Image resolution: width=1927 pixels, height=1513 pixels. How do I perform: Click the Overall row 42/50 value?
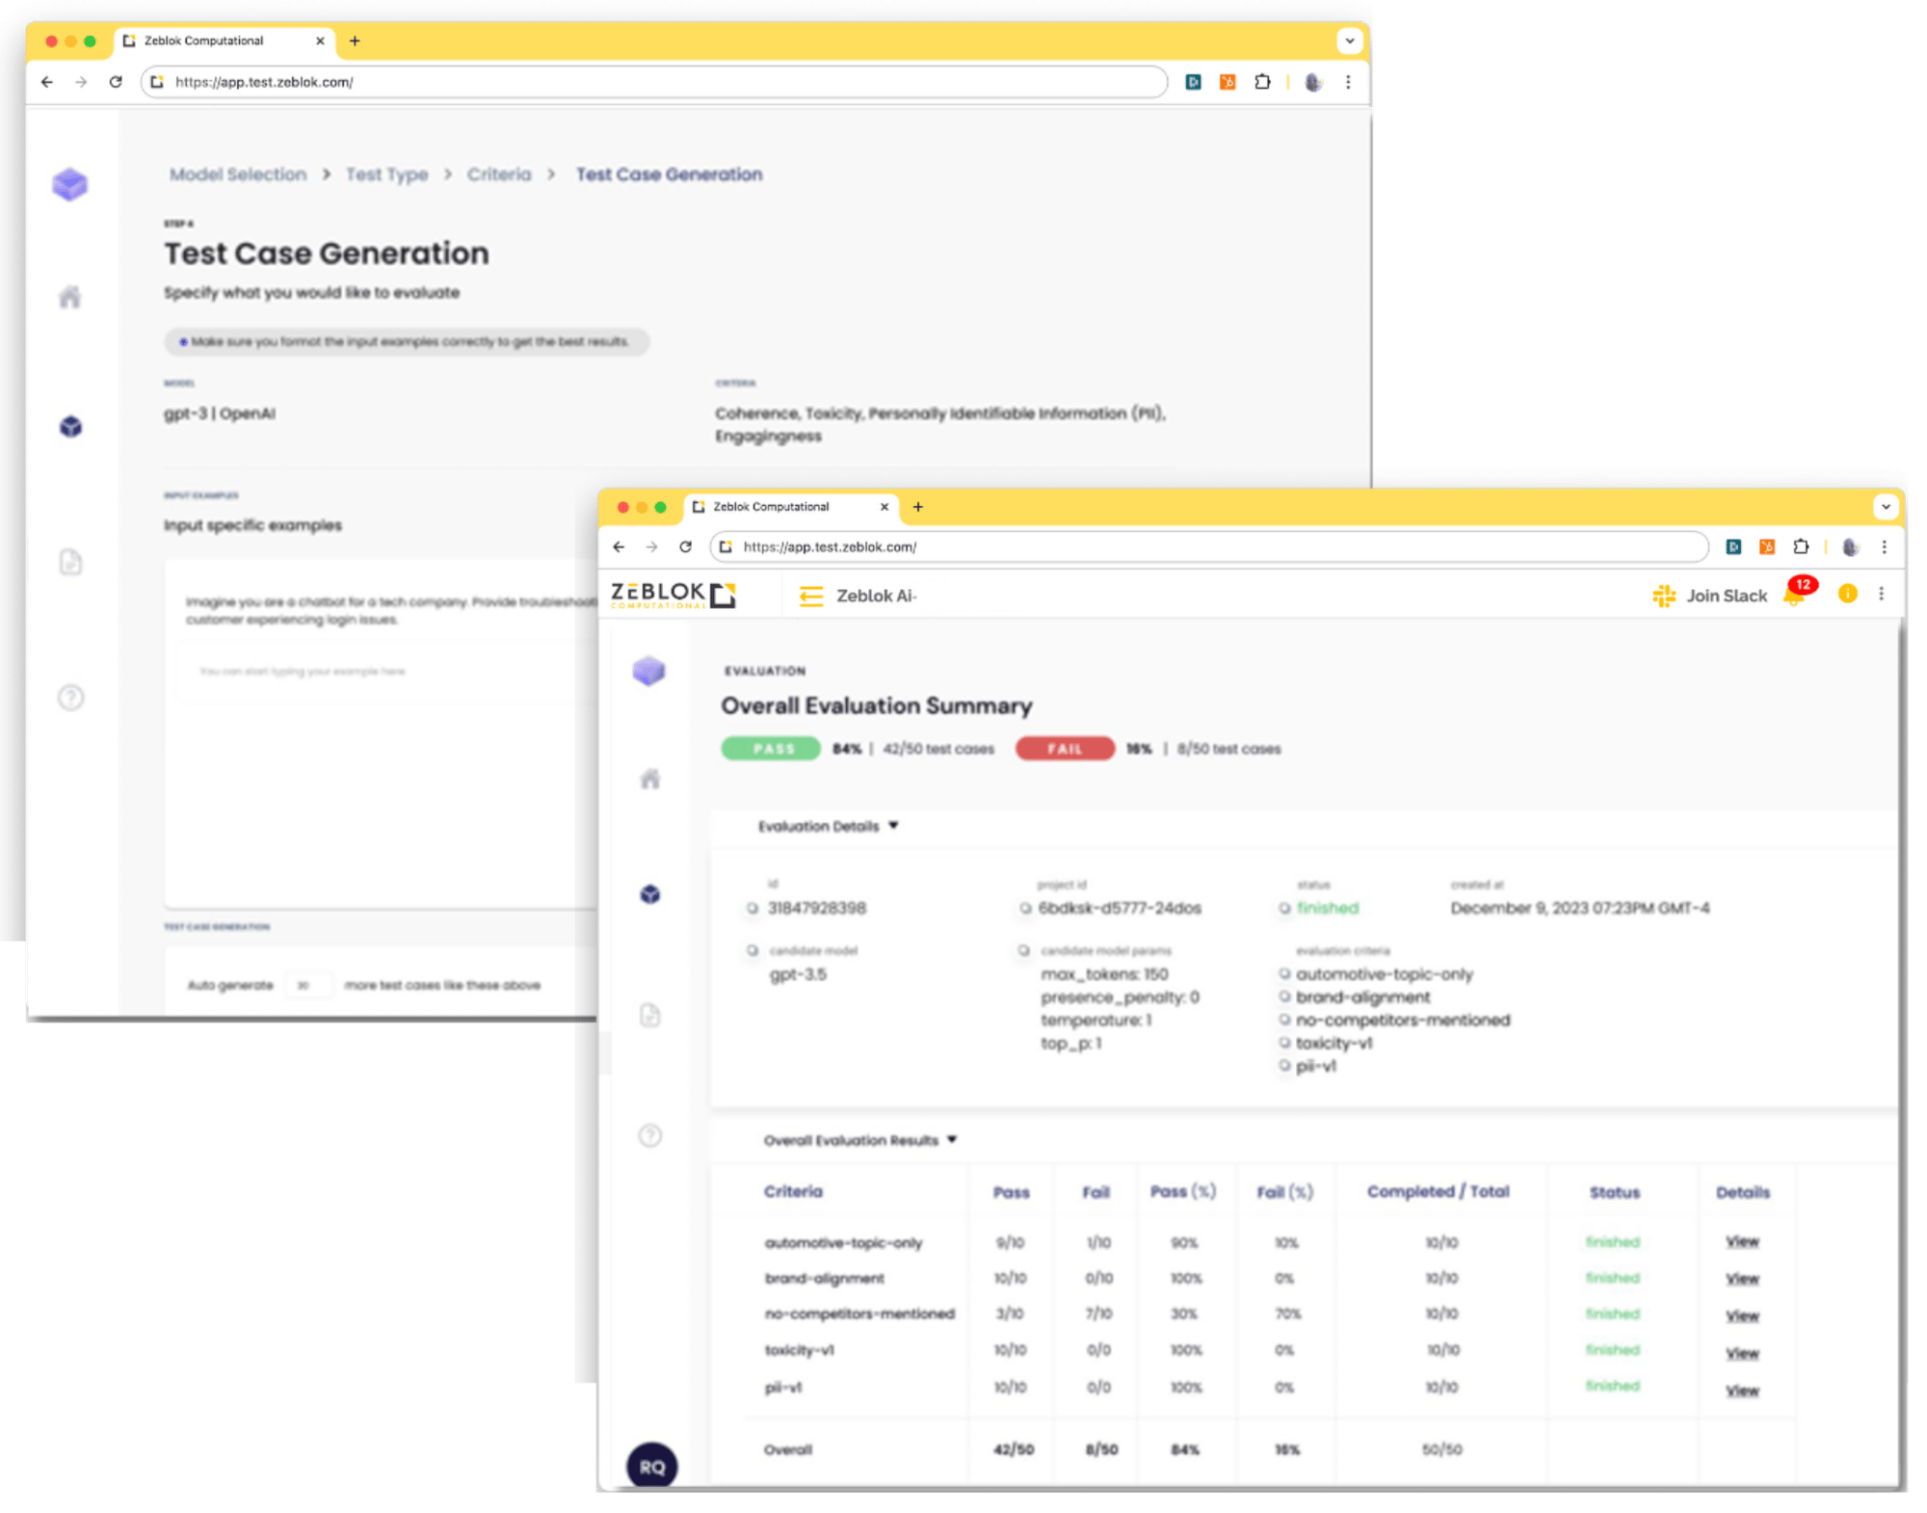tap(1014, 1449)
